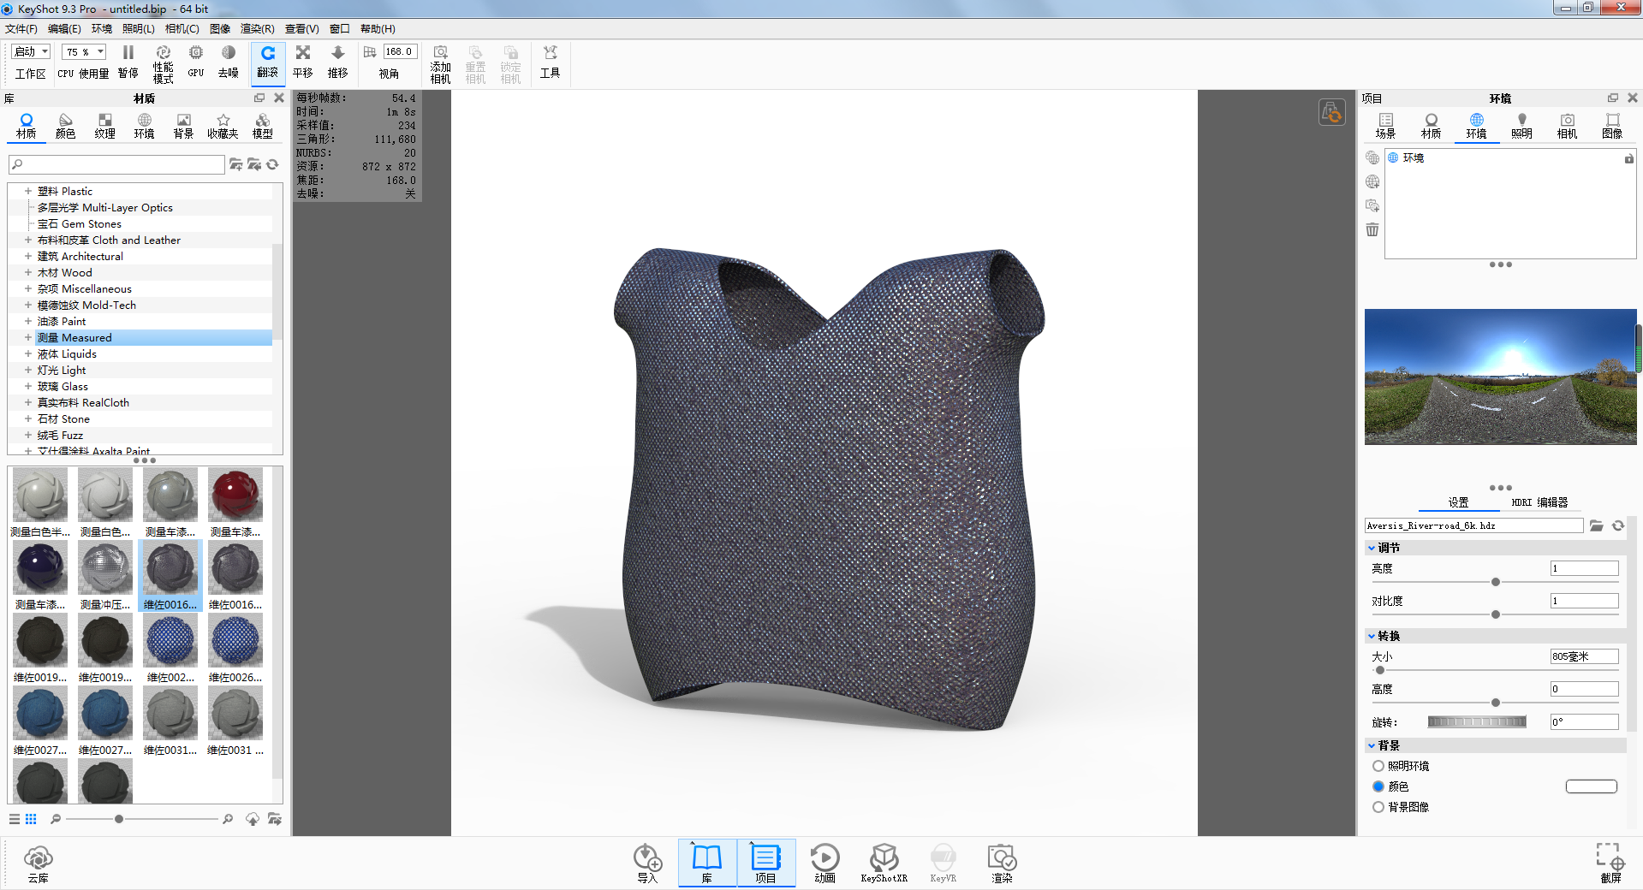Browse for HDRI file folder icon

[1597, 525]
